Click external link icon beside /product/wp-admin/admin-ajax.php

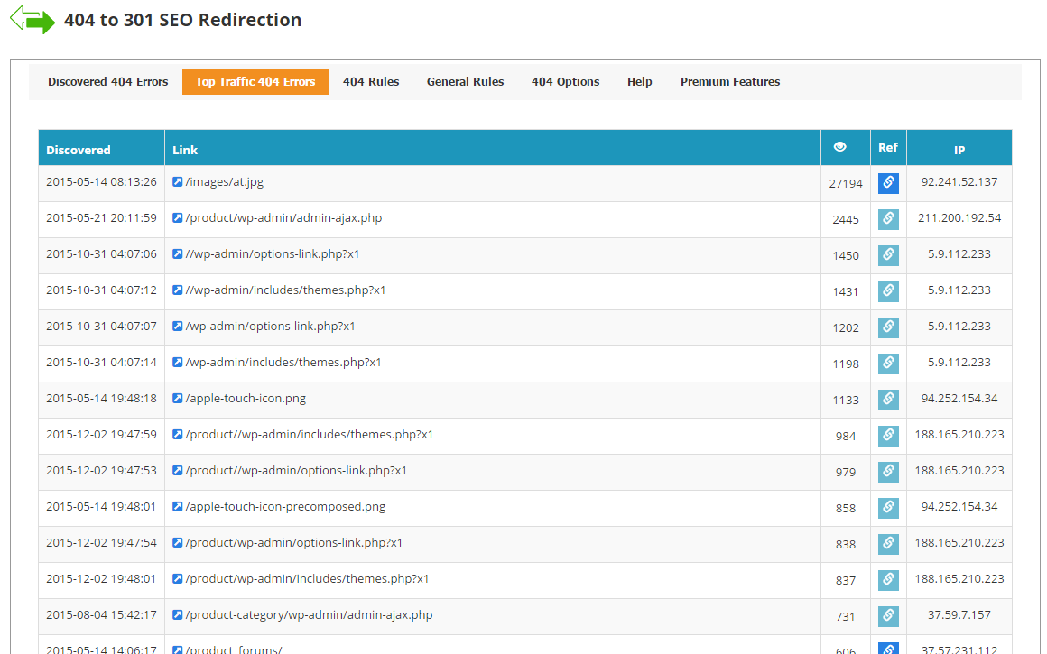178,217
